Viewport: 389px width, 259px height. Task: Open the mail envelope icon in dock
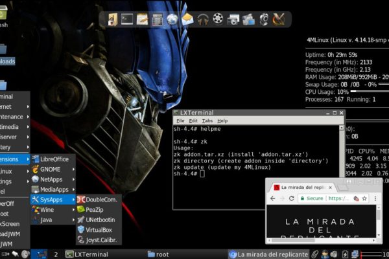pos(187,19)
